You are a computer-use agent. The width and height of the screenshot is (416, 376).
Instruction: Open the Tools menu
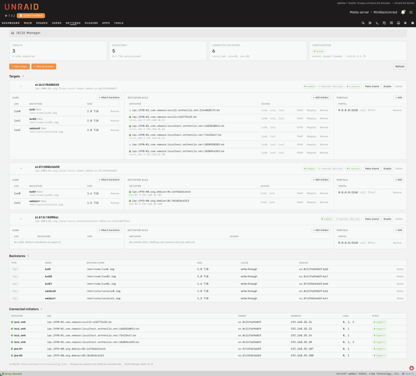pyautogui.click(x=119, y=23)
